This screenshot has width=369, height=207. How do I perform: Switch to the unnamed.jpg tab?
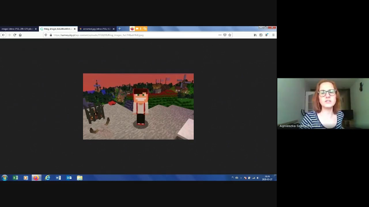pyautogui.click(x=97, y=29)
